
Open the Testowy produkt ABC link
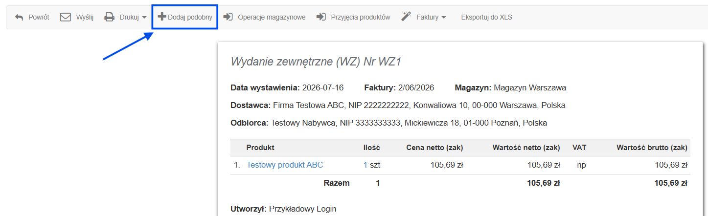click(285, 165)
